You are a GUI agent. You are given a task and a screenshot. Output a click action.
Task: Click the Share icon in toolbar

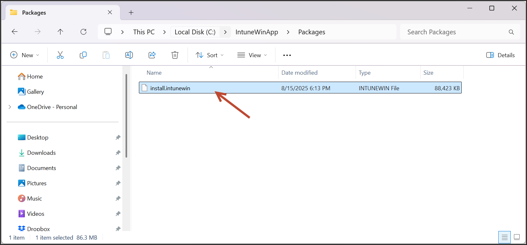tap(152, 55)
